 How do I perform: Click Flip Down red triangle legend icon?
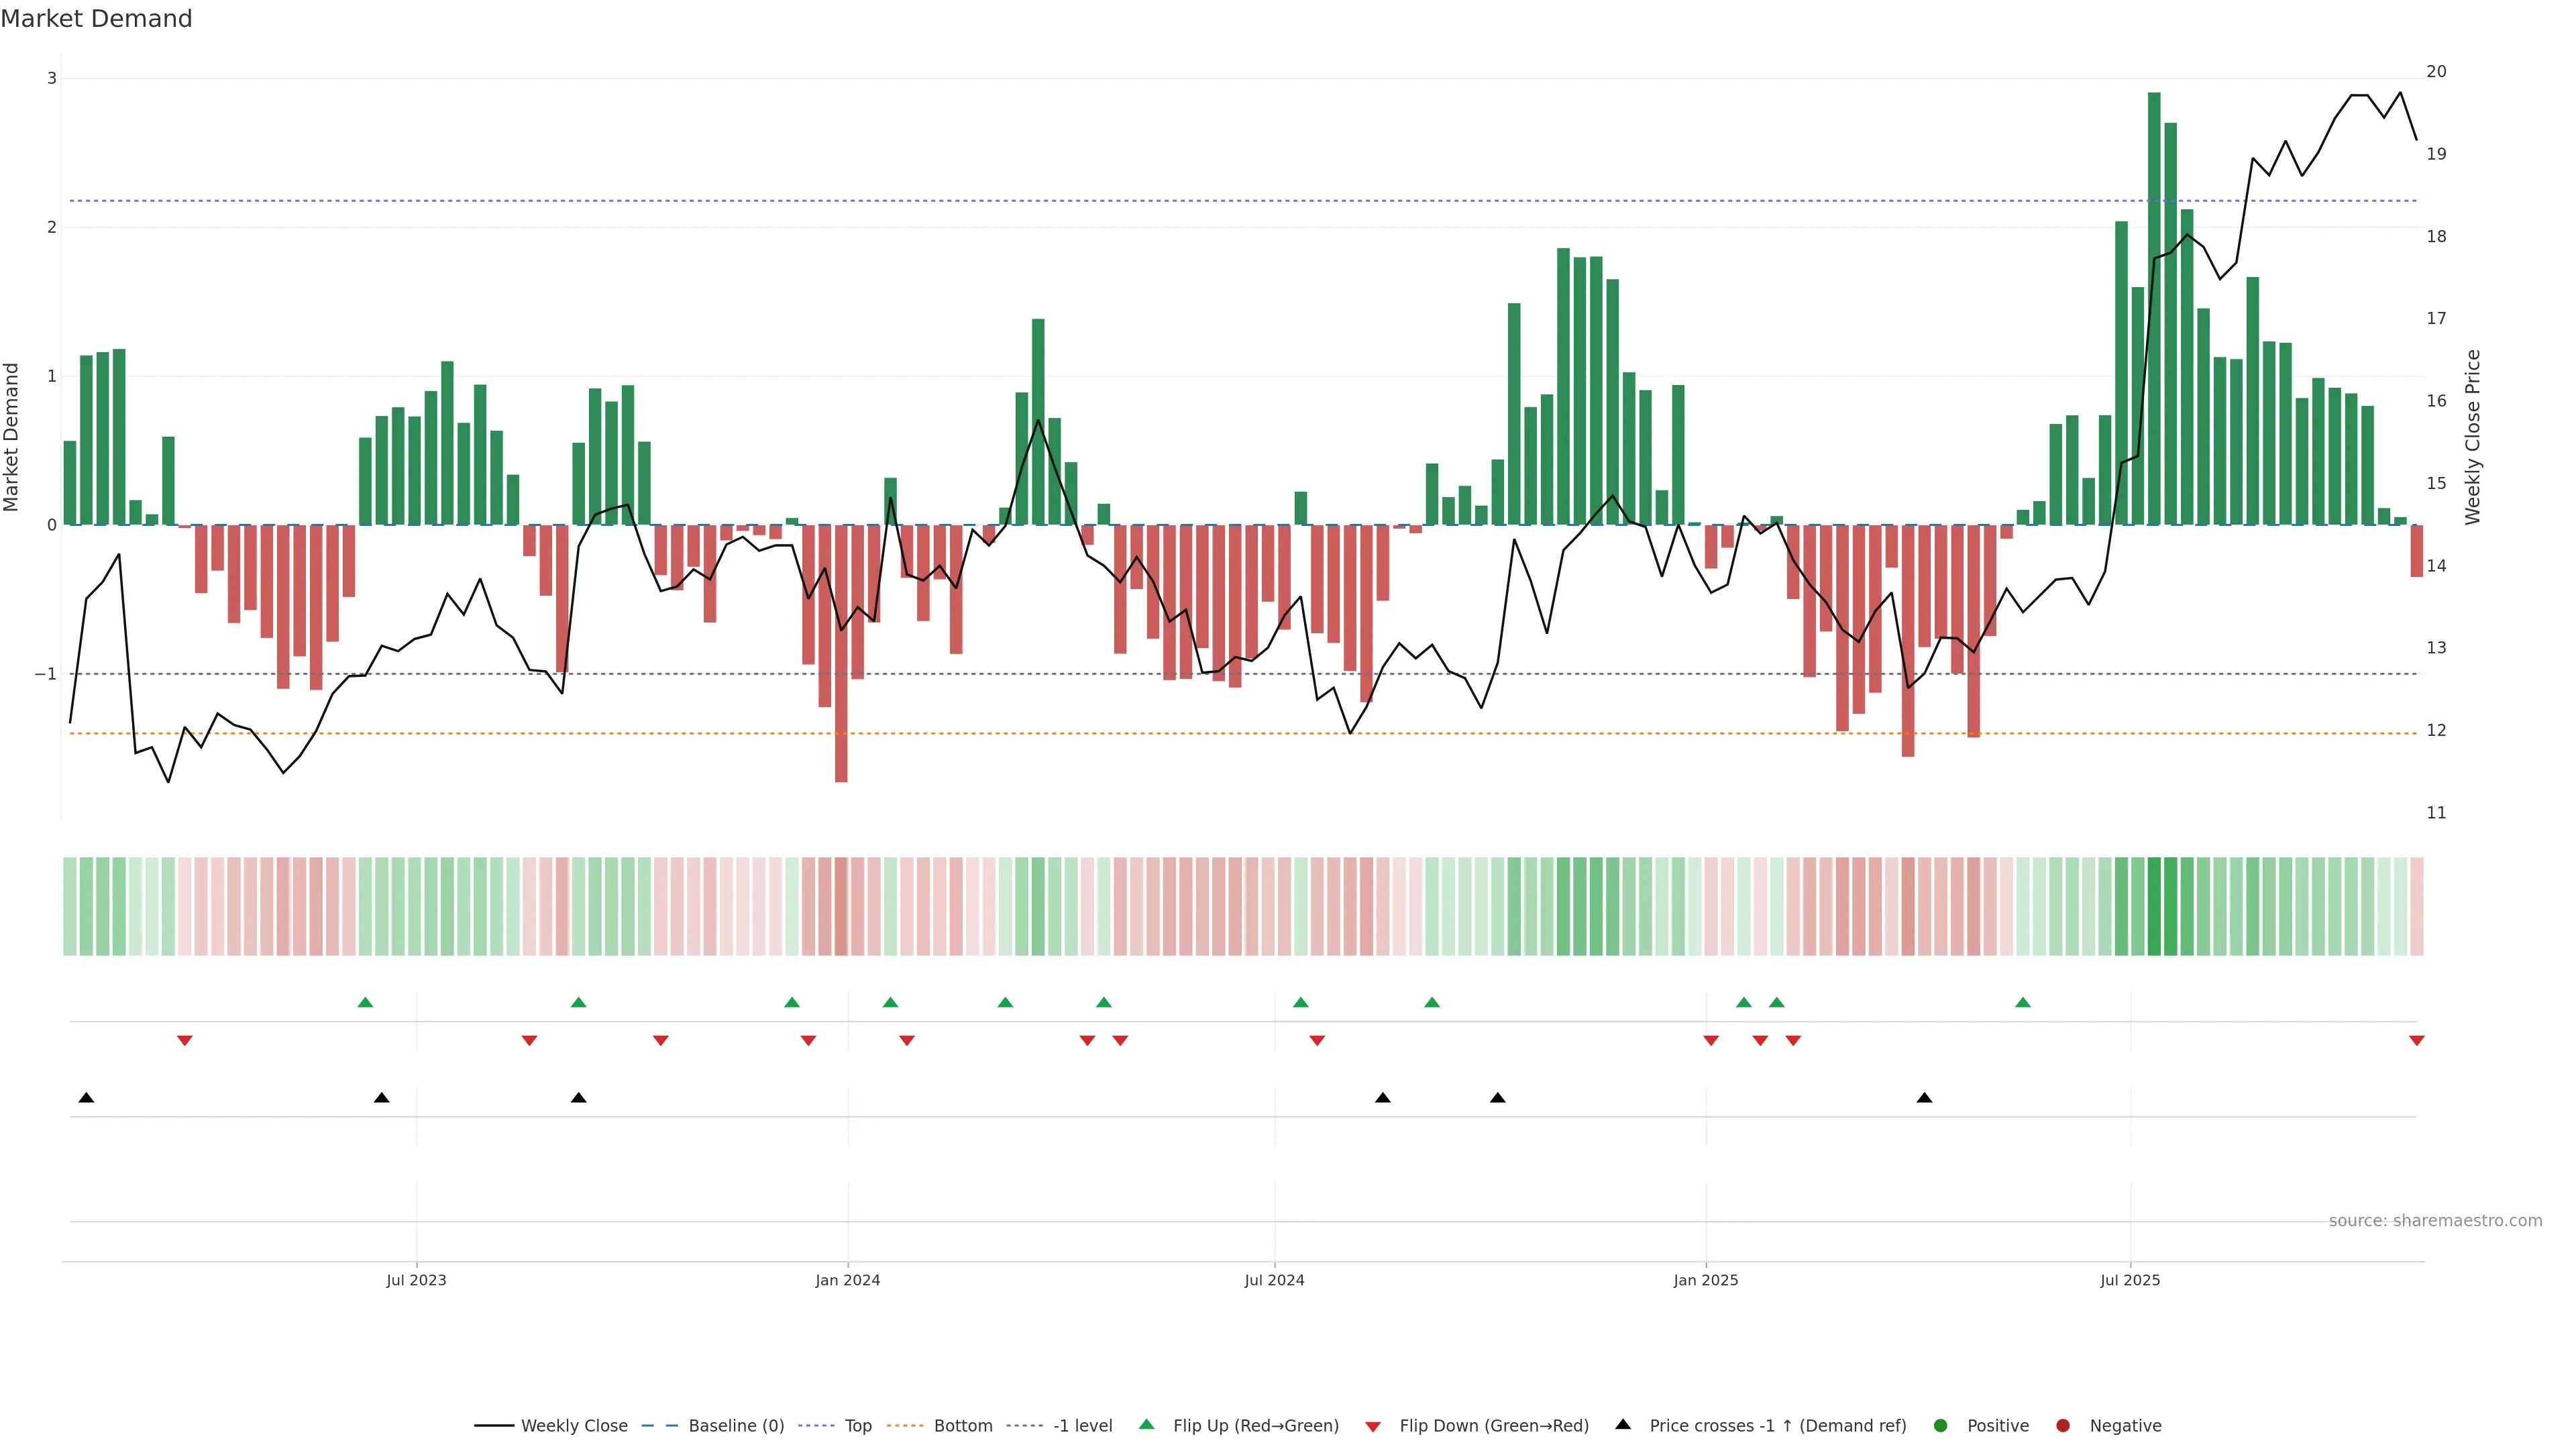[x=1373, y=1426]
